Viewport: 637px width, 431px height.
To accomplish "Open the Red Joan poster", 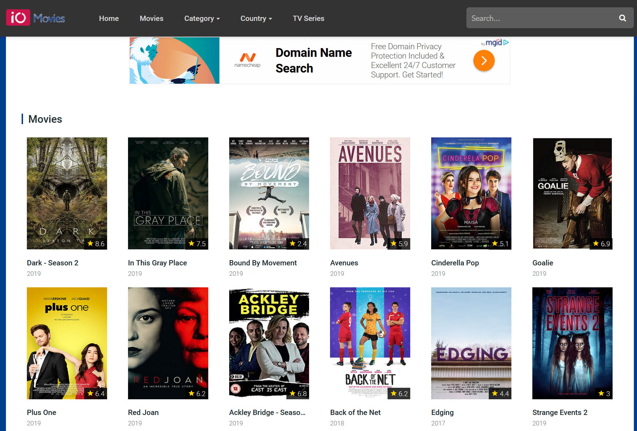I will [168, 343].
